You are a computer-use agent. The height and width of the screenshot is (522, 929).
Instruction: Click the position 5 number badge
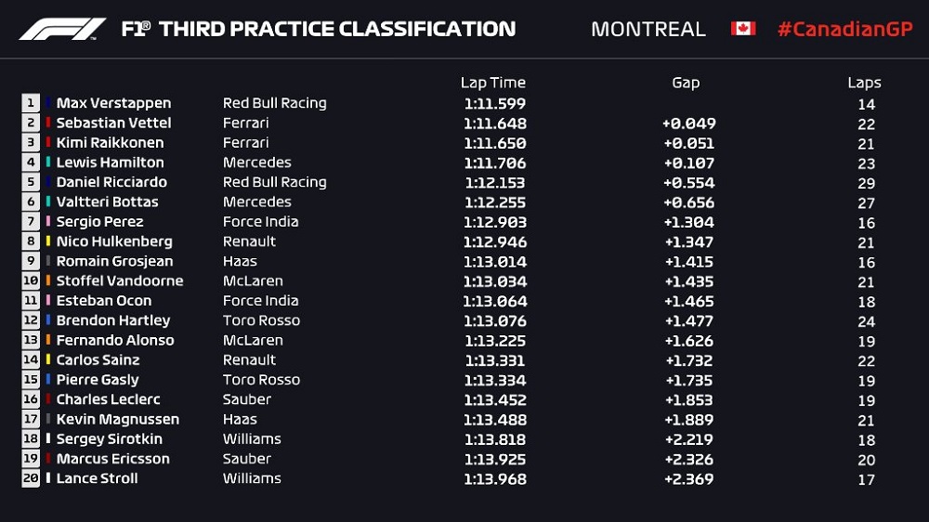(31, 182)
